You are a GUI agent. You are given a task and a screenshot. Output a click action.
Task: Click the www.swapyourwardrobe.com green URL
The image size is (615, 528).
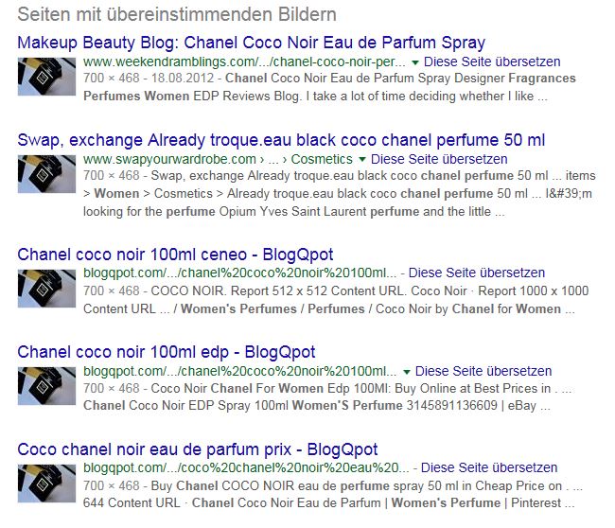coord(169,159)
